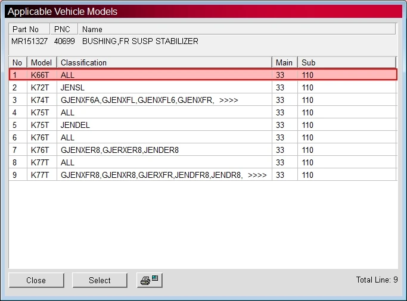This screenshot has height=301, width=407.
Task: Click PNC value 40699
Action: pos(64,41)
